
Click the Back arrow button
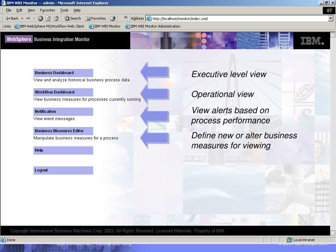(x=12, y=18)
